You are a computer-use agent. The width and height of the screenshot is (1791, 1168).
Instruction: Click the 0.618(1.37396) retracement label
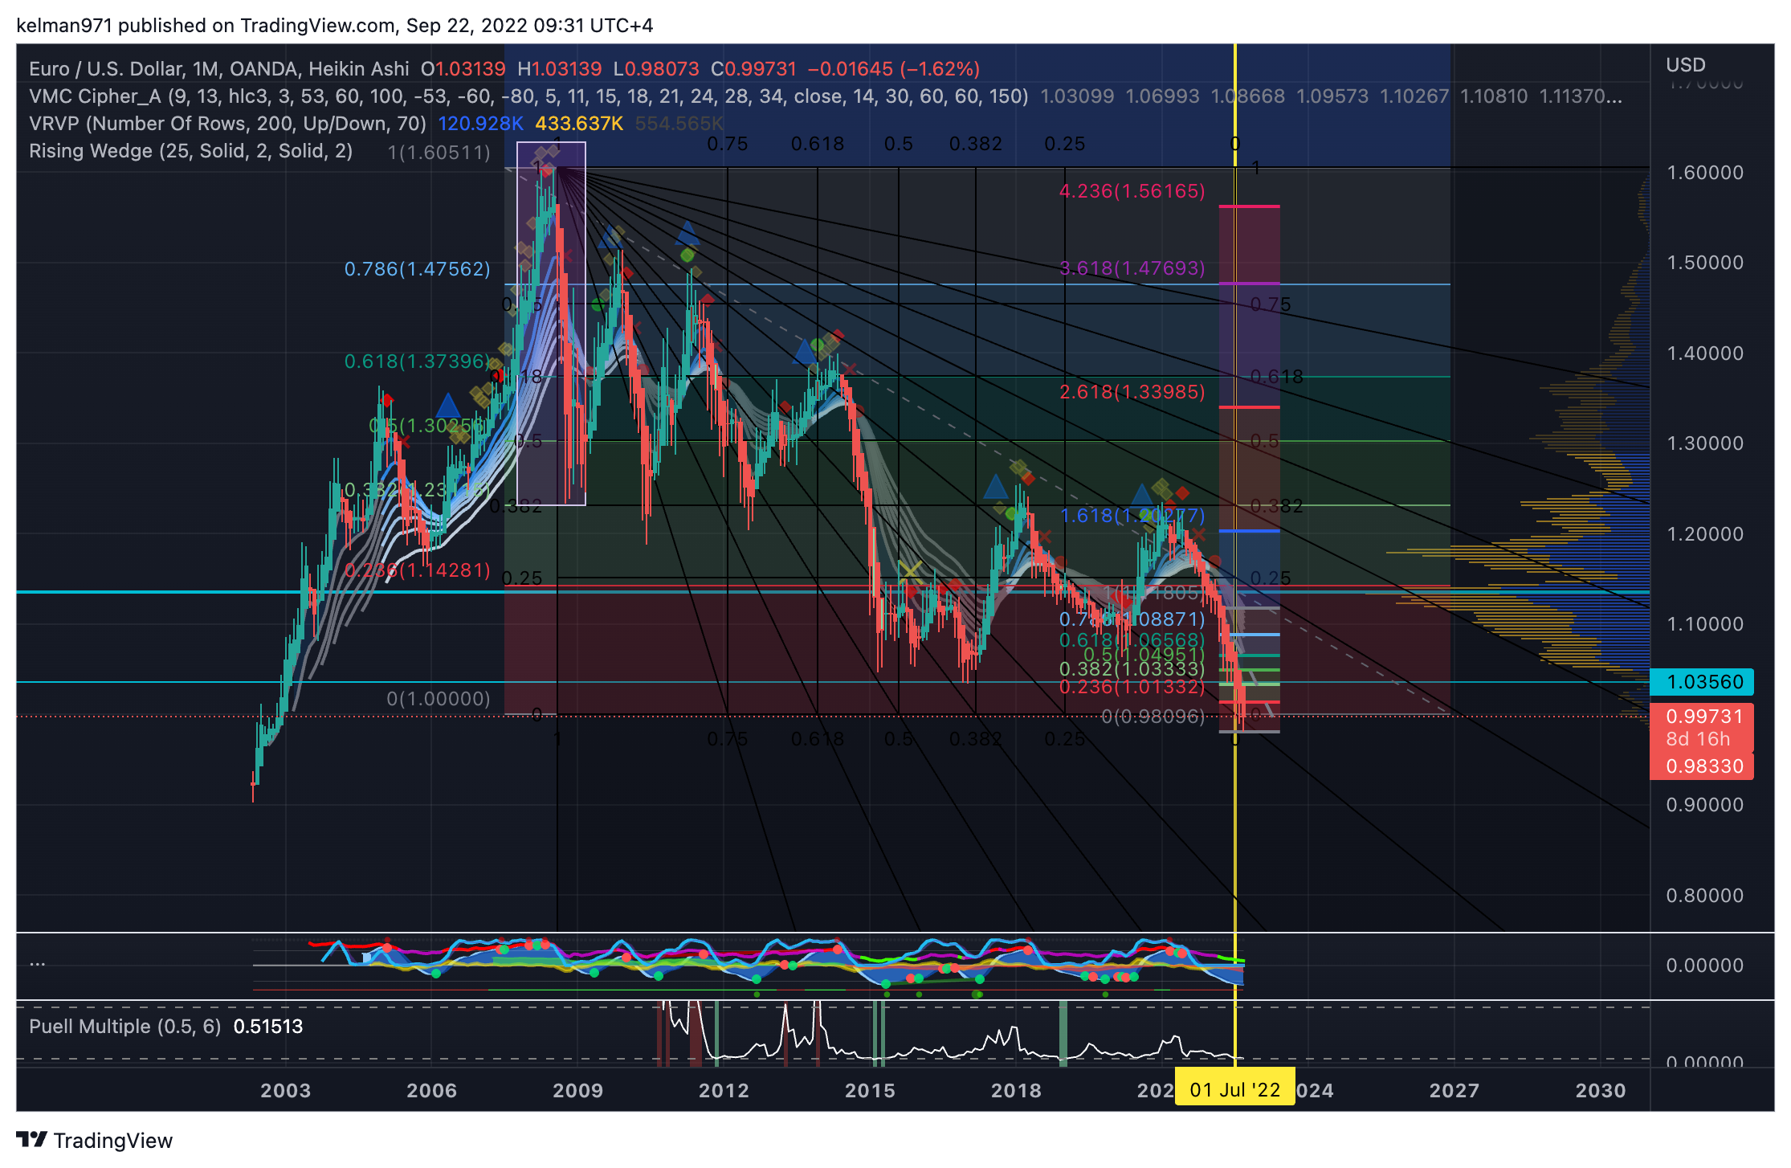[x=417, y=361]
